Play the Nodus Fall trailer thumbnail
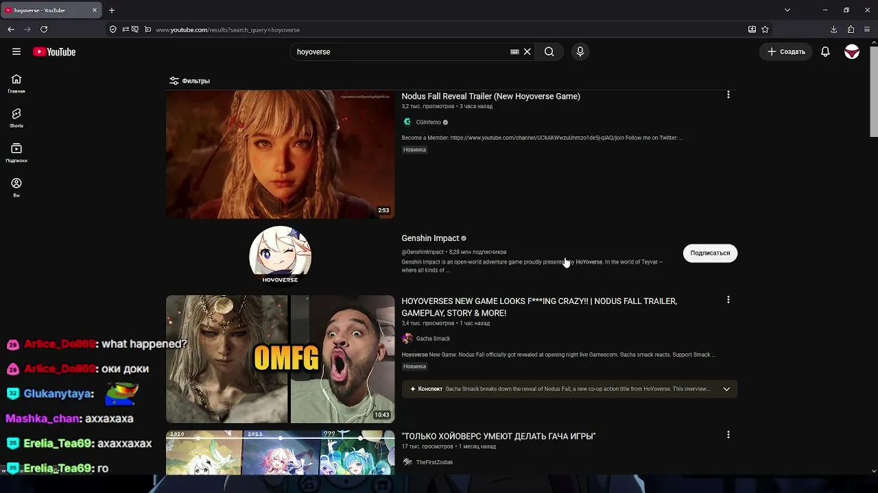 pyautogui.click(x=281, y=155)
